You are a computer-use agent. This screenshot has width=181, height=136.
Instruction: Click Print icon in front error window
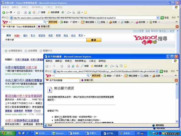(117, 66)
